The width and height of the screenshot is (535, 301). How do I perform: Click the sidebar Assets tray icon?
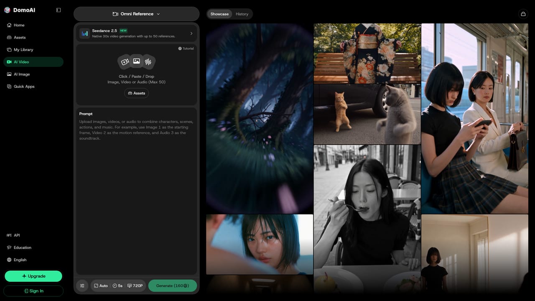[x=9, y=38]
